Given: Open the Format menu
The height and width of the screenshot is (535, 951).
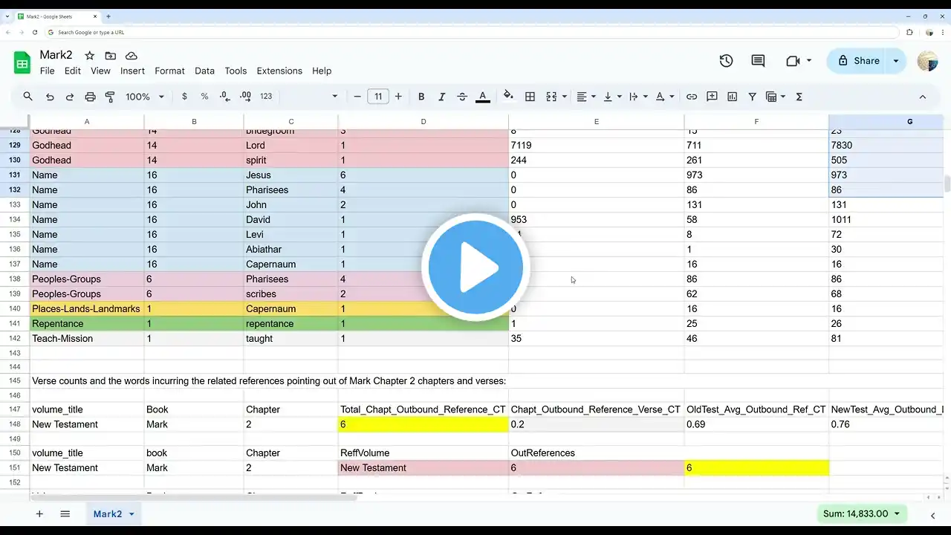Looking at the screenshot, I should coord(169,71).
